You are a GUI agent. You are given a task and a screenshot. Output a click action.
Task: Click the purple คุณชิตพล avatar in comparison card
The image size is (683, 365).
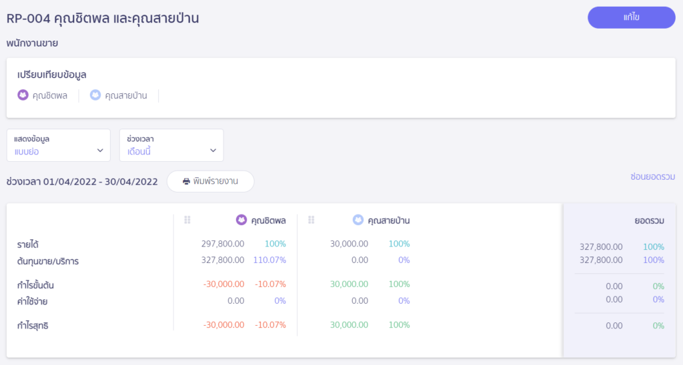pos(23,95)
